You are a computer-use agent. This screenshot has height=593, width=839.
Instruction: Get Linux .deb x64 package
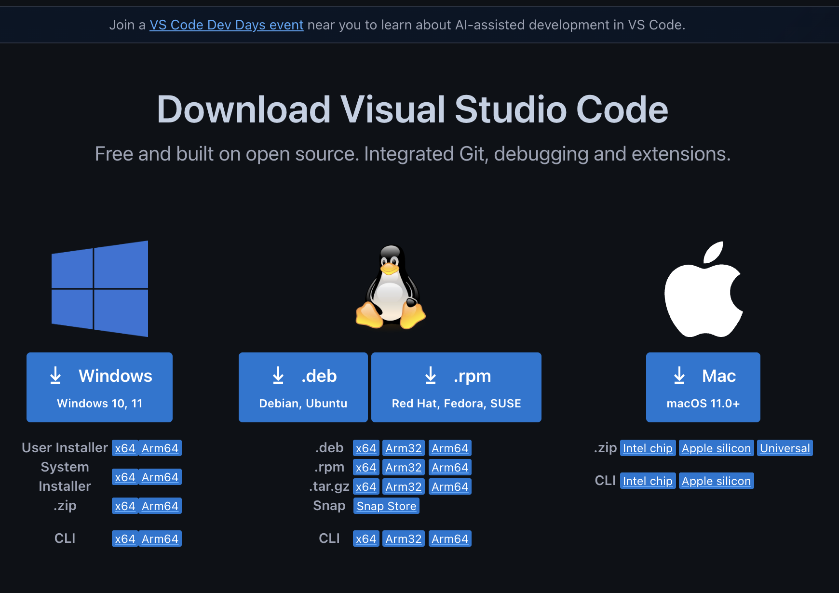366,448
